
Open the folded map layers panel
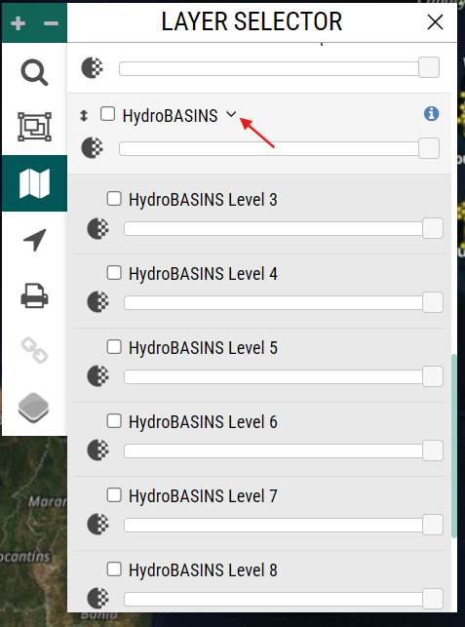coord(34,183)
